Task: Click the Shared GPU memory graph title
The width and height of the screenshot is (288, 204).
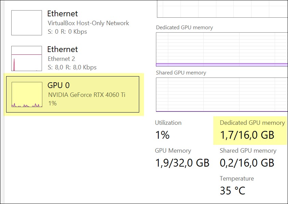Action: 181,72
